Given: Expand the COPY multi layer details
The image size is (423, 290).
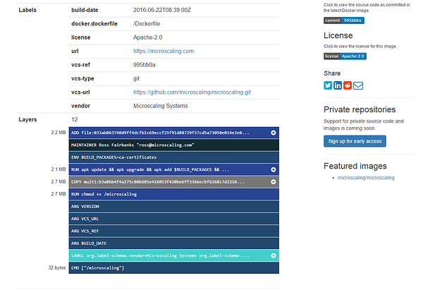Looking at the screenshot, I should 274,182.
